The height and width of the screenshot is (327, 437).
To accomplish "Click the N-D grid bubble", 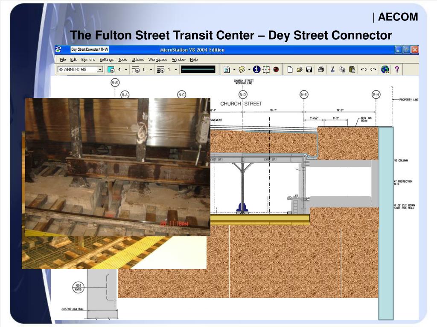I will (243, 95).
